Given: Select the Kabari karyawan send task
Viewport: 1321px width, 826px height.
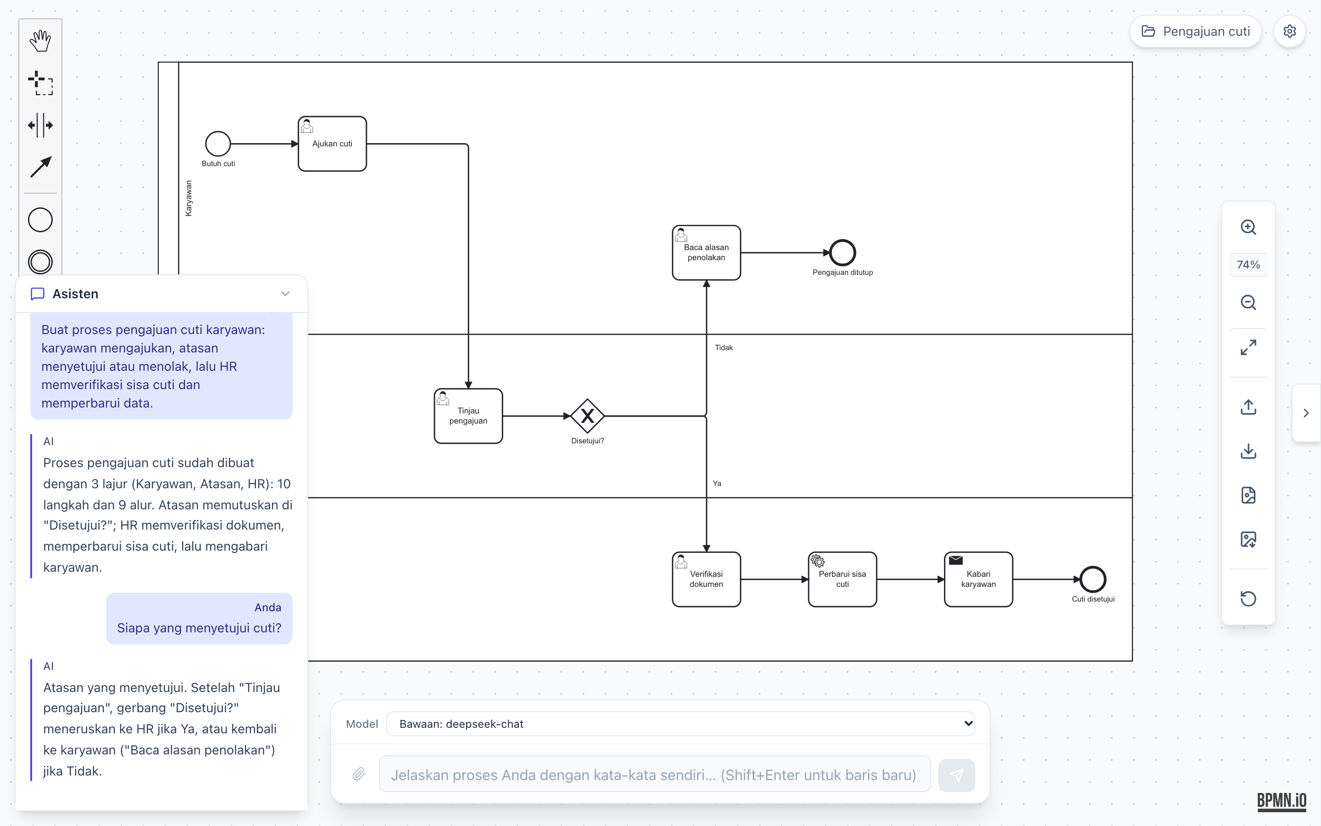Looking at the screenshot, I should pos(978,579).
